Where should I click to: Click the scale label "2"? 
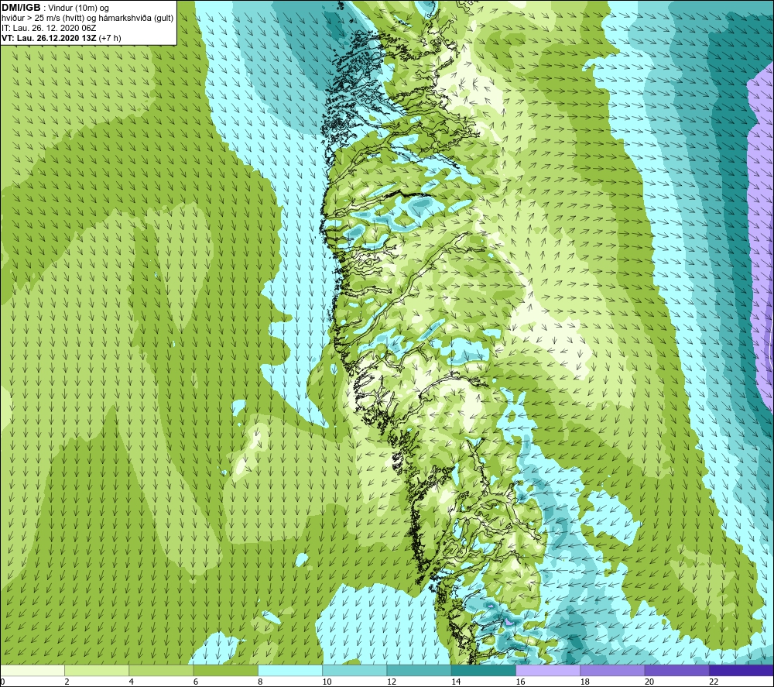pyautogui.click(x=67, y=682)
